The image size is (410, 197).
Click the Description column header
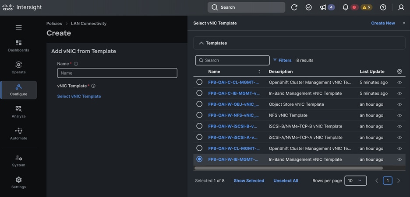[x=281, y=71]
